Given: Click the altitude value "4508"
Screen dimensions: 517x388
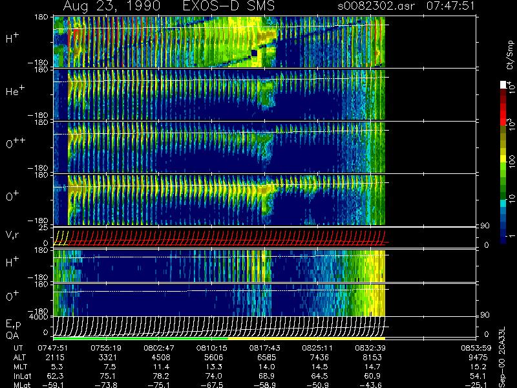Looking at the screenshot, I should click(x=161, y=358).
